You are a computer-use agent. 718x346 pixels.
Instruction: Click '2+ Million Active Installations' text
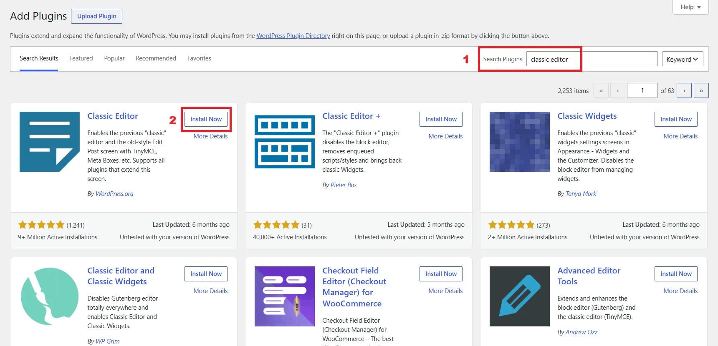coord(528,237)
